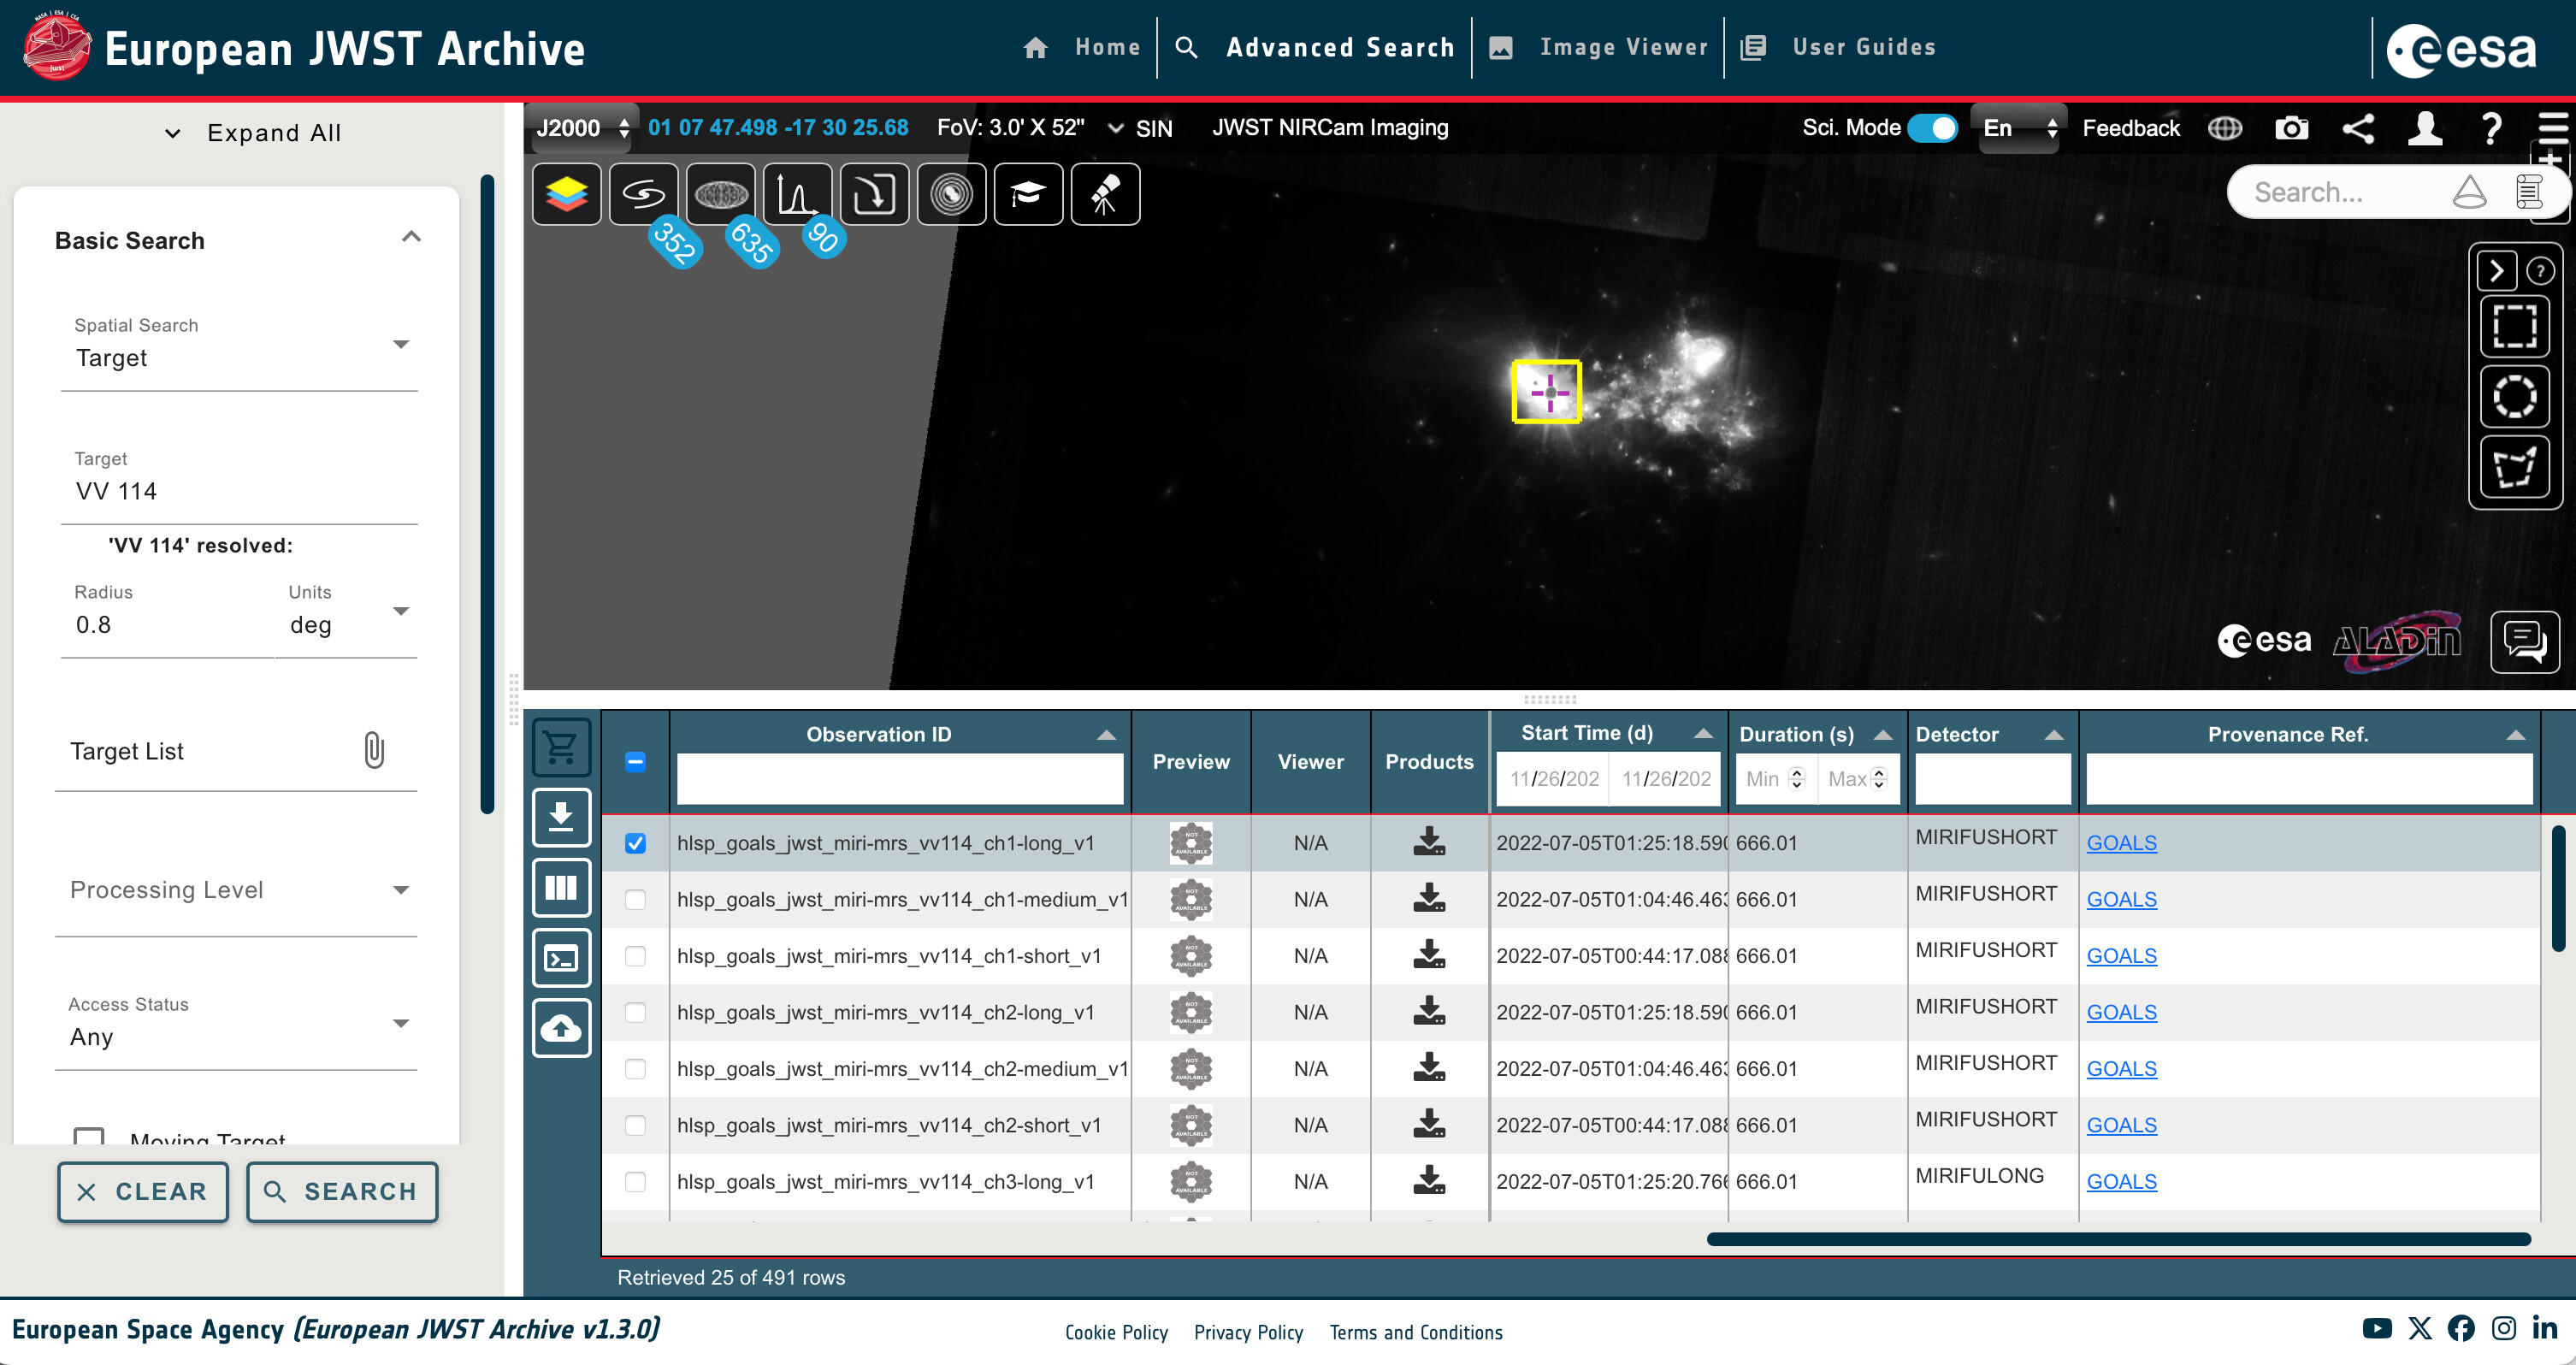Check the ch2-short_v1 observation row checkbox

click(x=635, y=1125)
